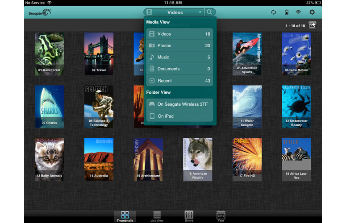Open 05 Adventure Sports video
346x223 pixels.
[x=247, y=54]
